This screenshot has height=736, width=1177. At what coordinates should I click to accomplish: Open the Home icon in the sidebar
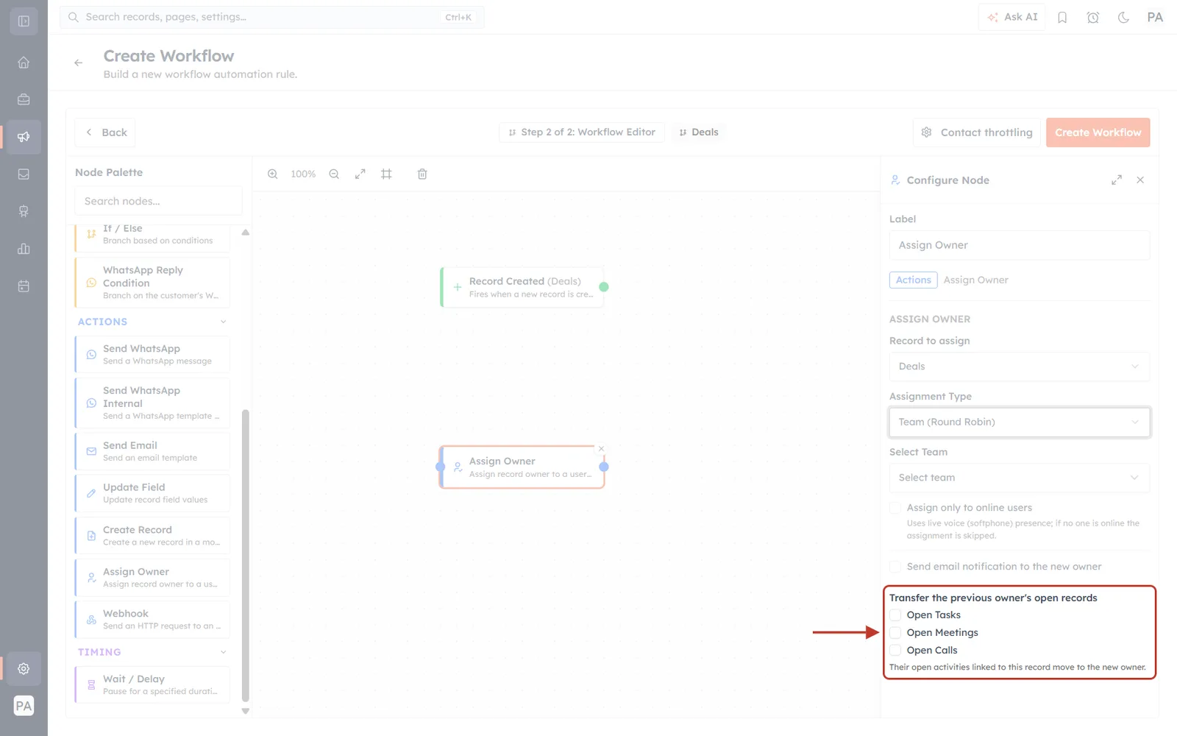[x=24, y=63]
